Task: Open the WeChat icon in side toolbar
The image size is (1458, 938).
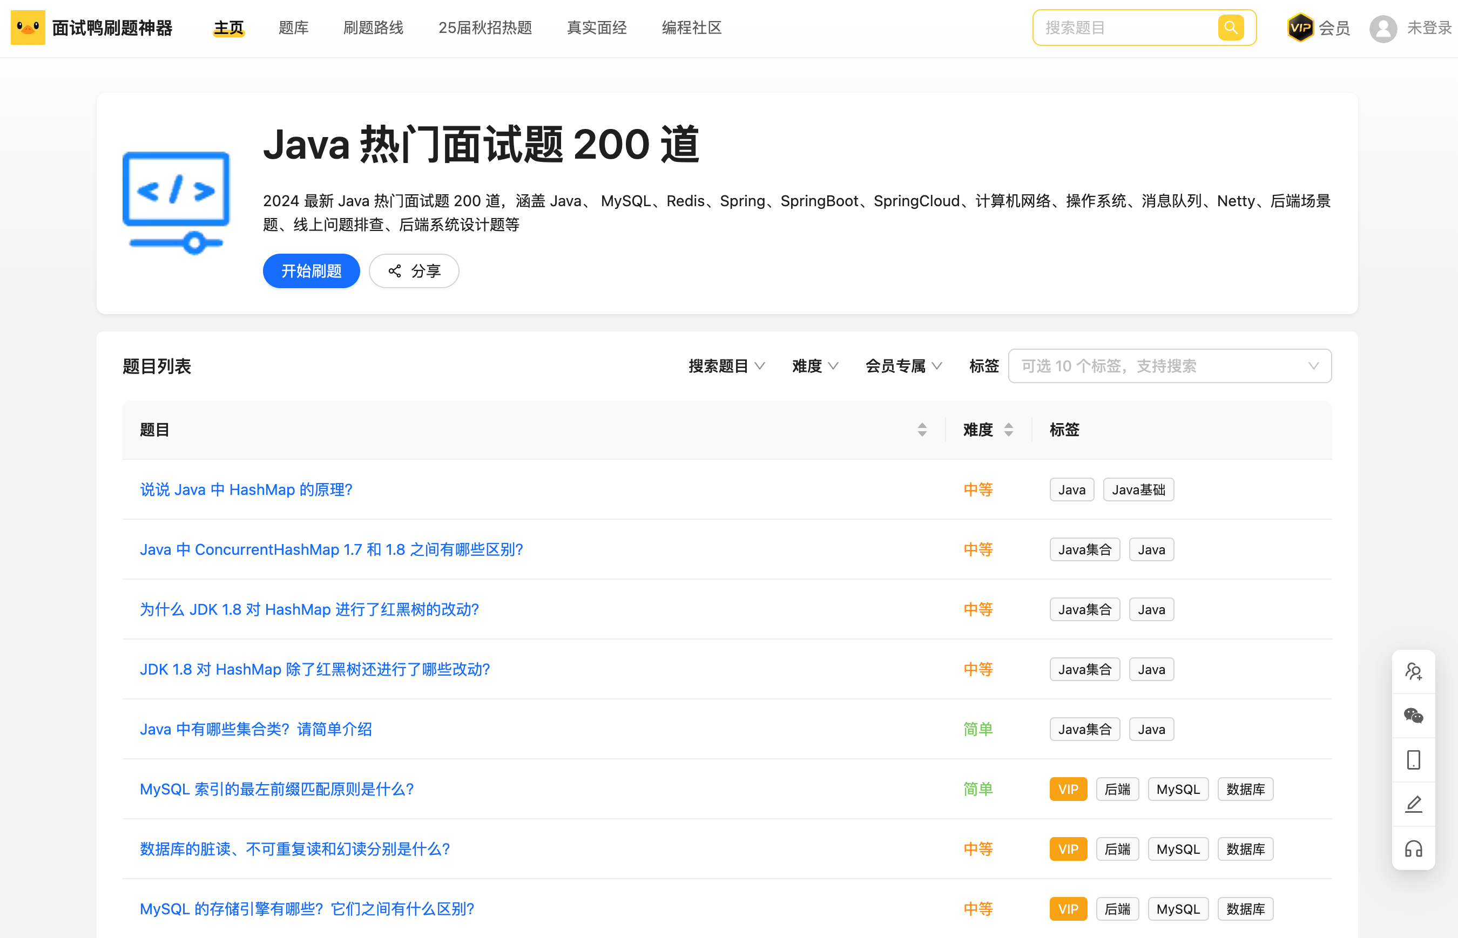Action: (x=1413, y=715)
